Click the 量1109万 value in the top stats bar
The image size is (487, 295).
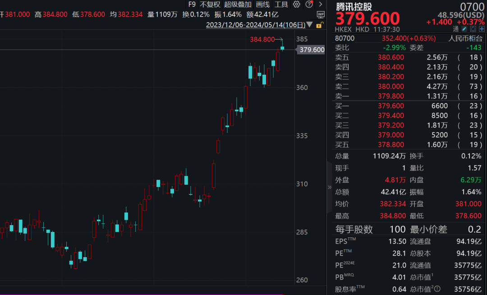click(162, 14)
